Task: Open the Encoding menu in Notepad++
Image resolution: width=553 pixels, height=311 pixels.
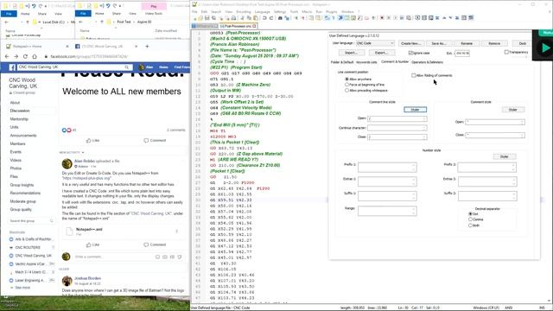Action: pos(244,11)
